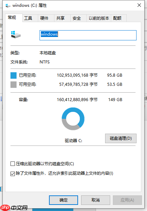Click the large Windows drive icon

16,35
